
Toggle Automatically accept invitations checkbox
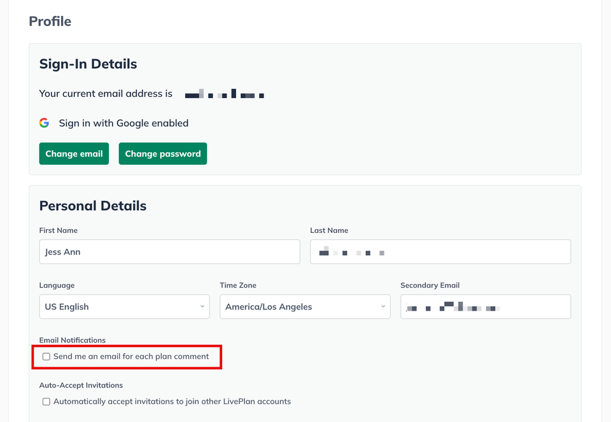pos(46,402)
